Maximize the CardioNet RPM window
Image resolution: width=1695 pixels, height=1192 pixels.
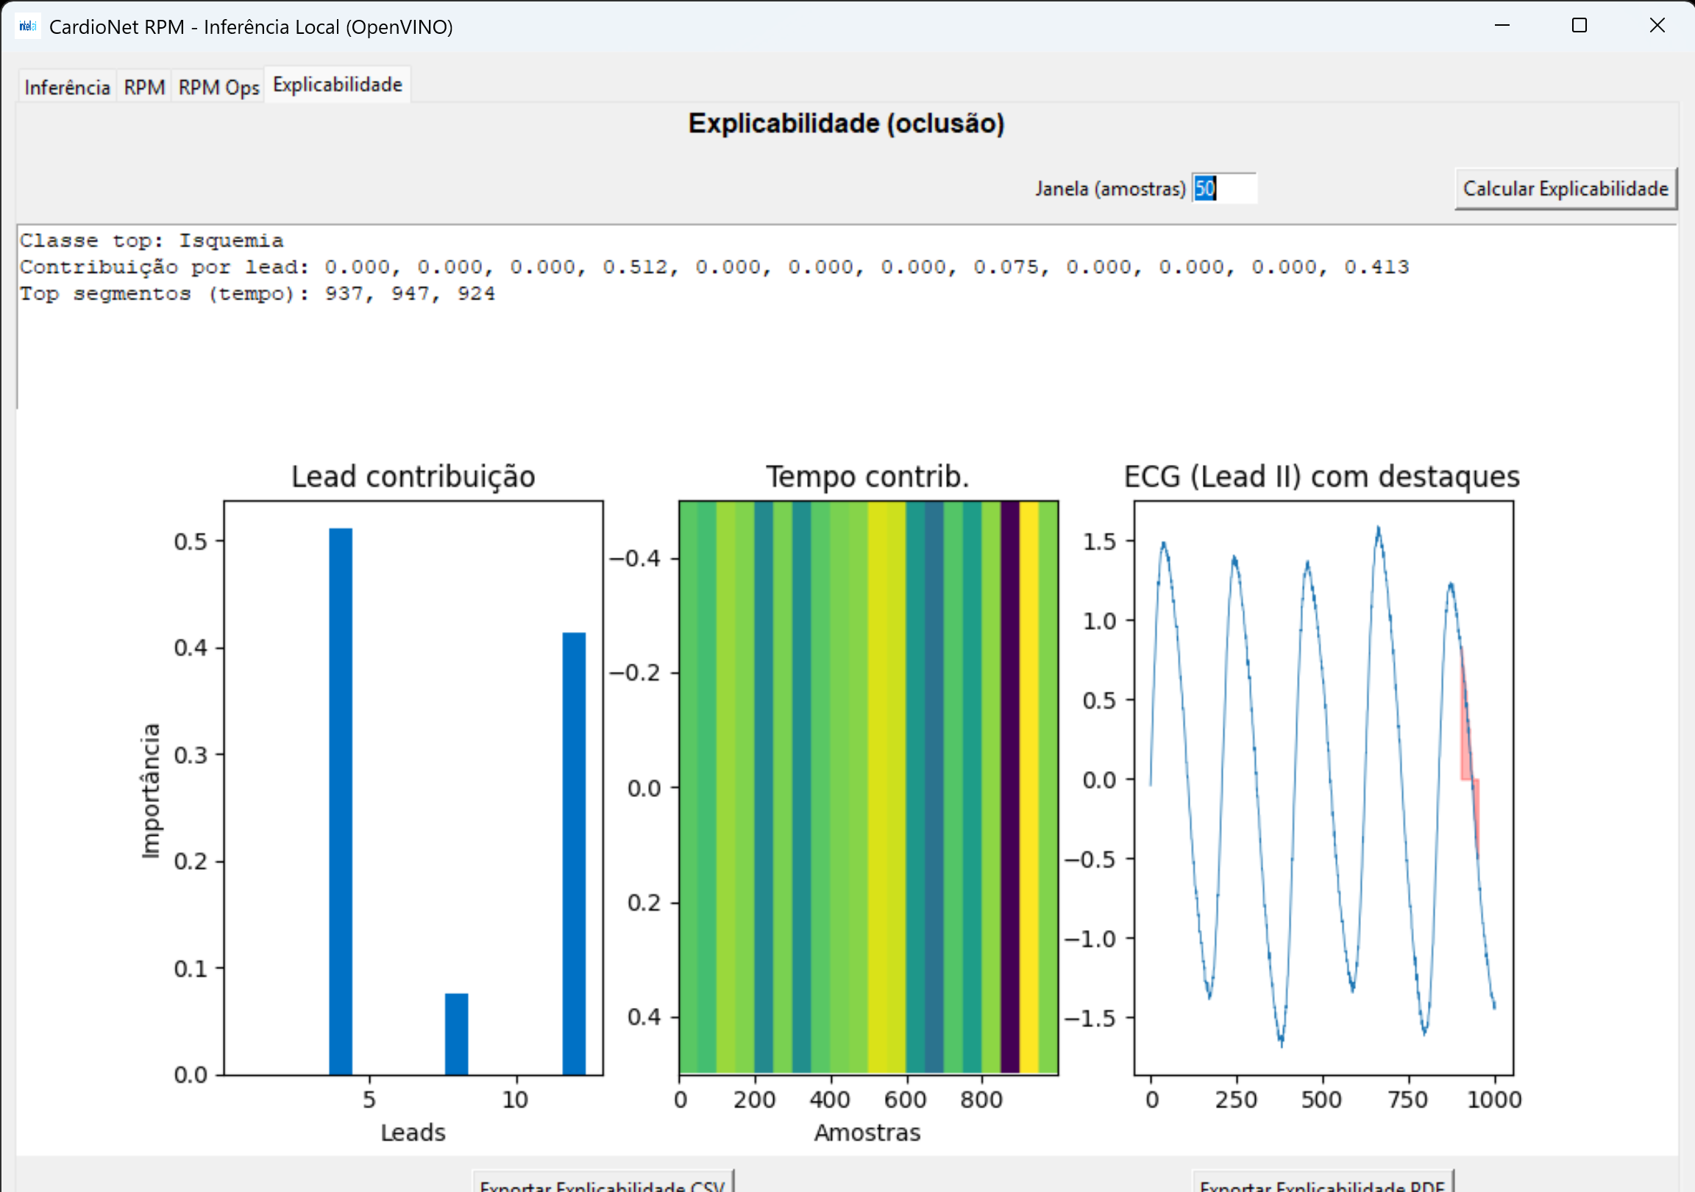(x=1579, y=26)
